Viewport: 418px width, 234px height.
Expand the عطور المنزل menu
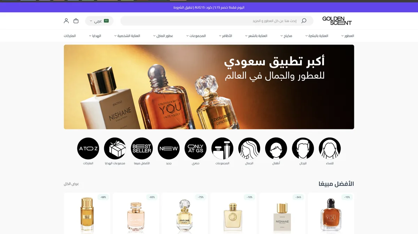[163, 36]
